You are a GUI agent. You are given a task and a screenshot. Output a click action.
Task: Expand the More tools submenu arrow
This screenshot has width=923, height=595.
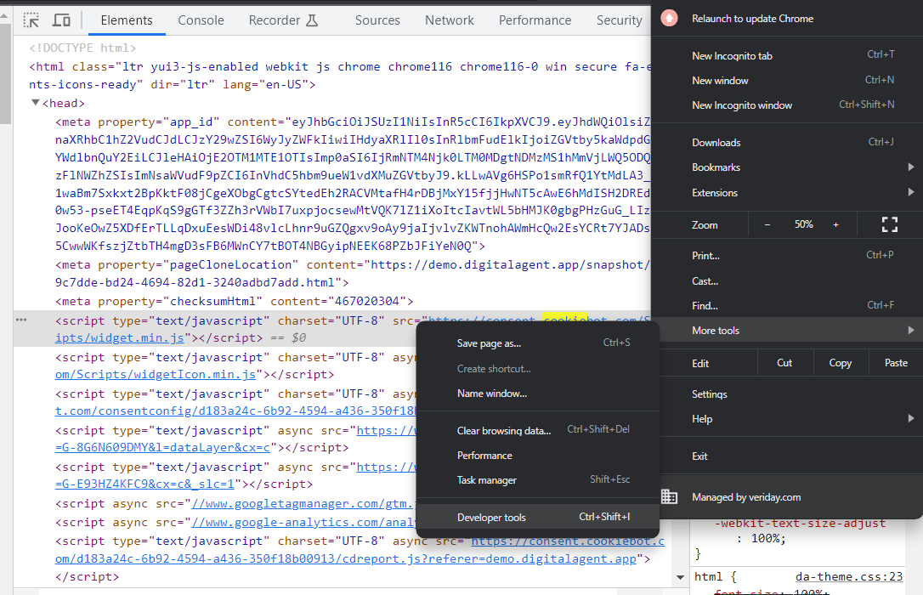pyautogui.click(x=910, y=330)
